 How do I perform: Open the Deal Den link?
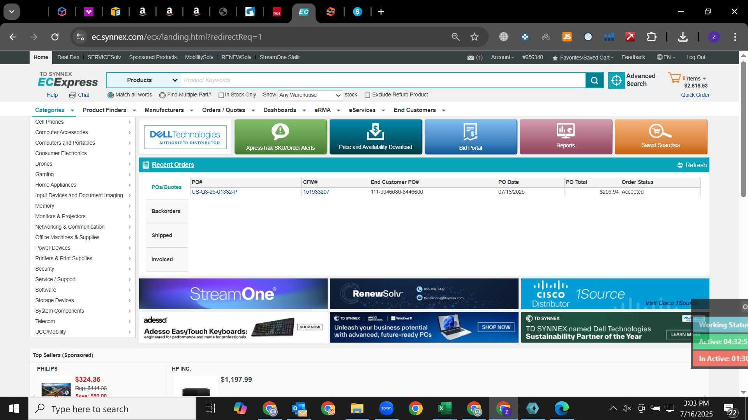(x=68, y=57)
